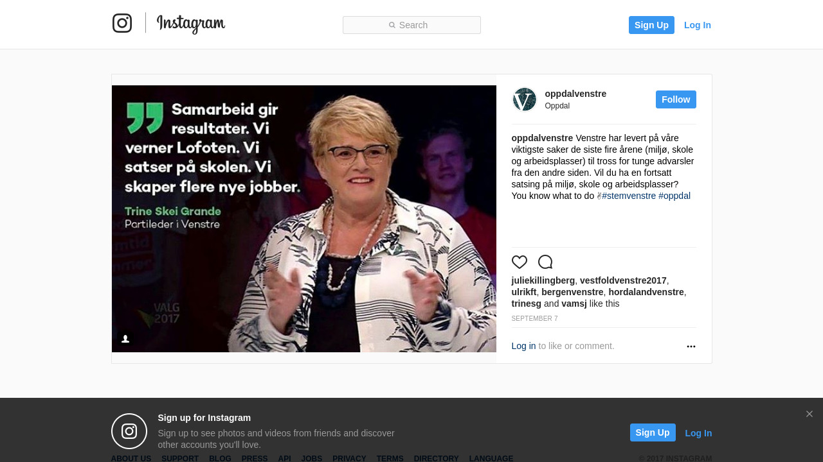The height and width of the screenshot is (462, 823).
Task: Open comments with the speech bubble icon
Action: 545,262
